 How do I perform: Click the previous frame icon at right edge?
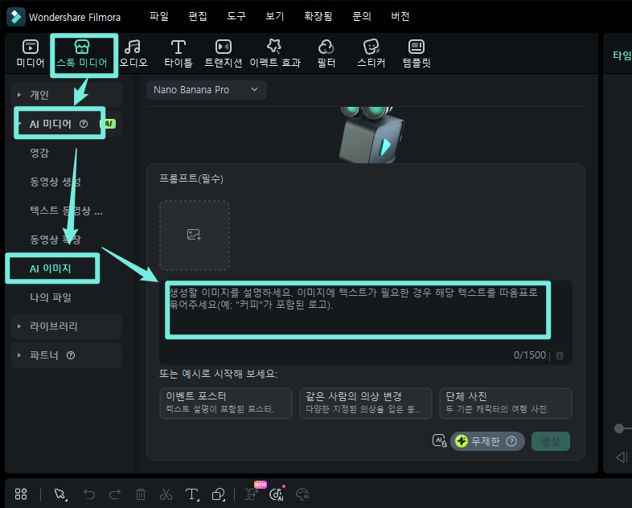(x=622, y=457)
